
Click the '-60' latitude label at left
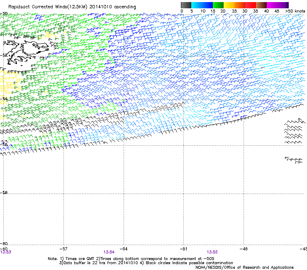coord(4,243)
